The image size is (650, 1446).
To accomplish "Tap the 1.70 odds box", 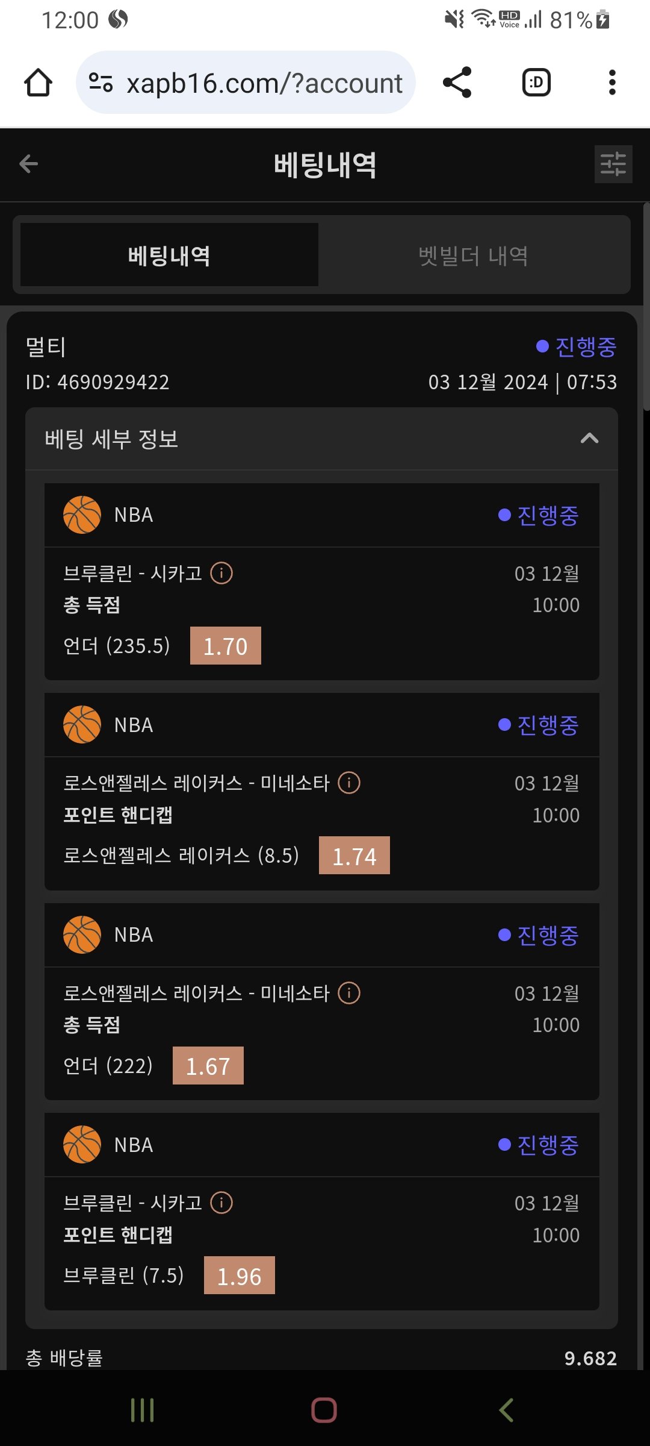I will [x=226, y=646].
